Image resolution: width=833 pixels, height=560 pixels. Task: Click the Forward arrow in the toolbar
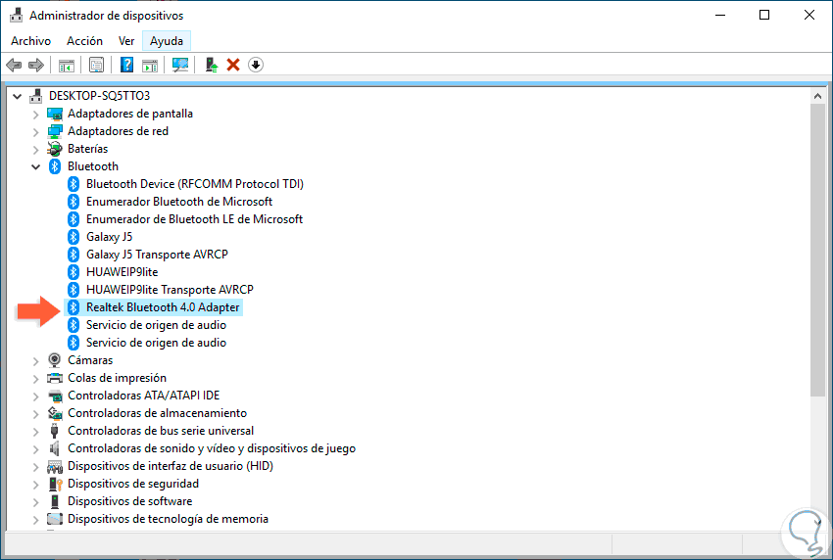pyautogui.click(x=35, y=66)
